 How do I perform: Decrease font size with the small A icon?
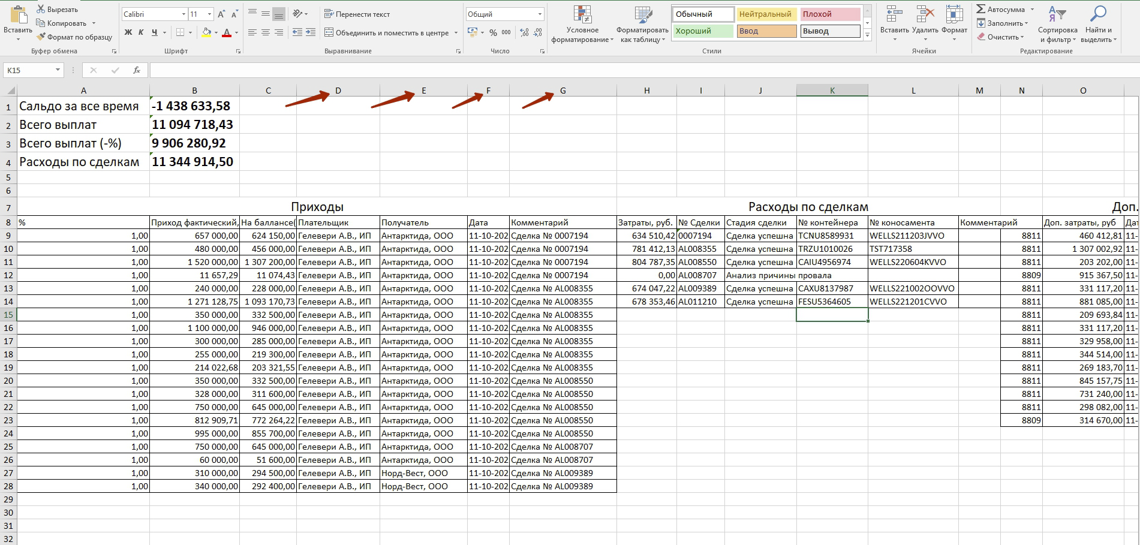coord(235,14)
